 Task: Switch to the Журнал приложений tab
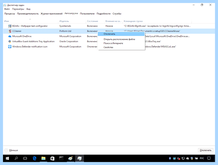[x=52, y=14]
